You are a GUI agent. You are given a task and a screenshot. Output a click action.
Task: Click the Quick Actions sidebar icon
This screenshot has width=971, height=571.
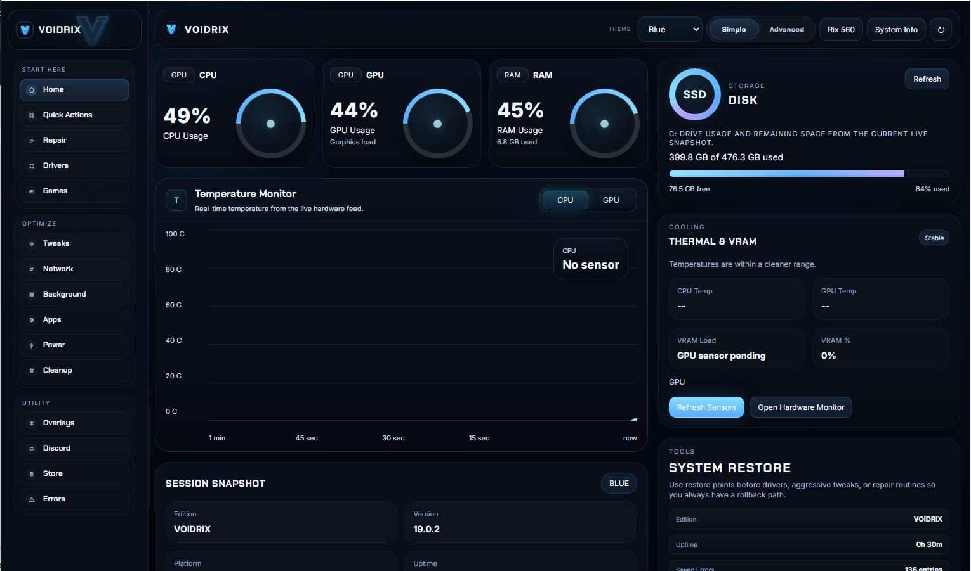pyautogui.click(x=32, y=115)
